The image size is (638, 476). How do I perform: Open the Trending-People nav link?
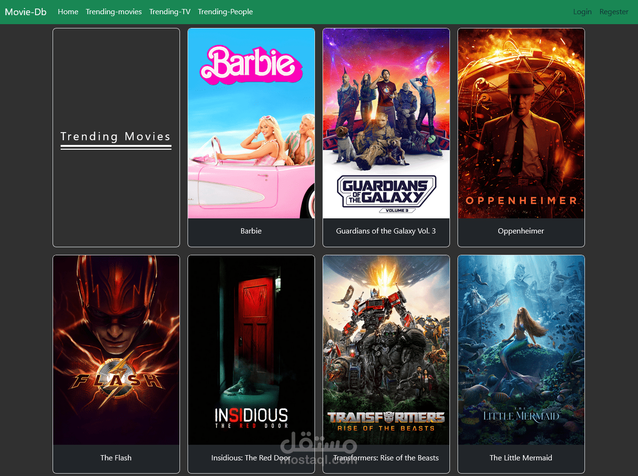(x=225, y=12)
